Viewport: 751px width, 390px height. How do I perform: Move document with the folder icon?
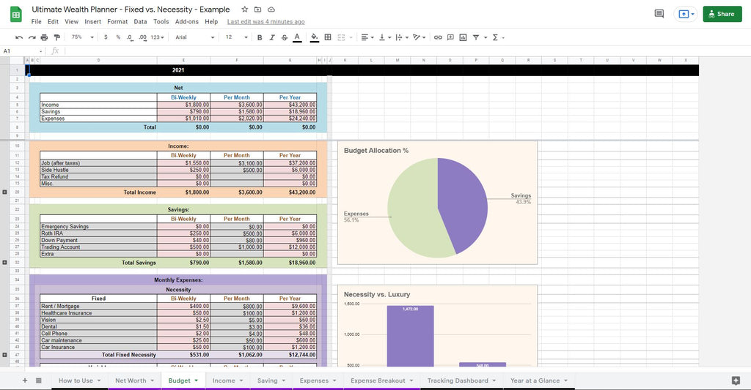pyautogui.click(x=257, y=10)
